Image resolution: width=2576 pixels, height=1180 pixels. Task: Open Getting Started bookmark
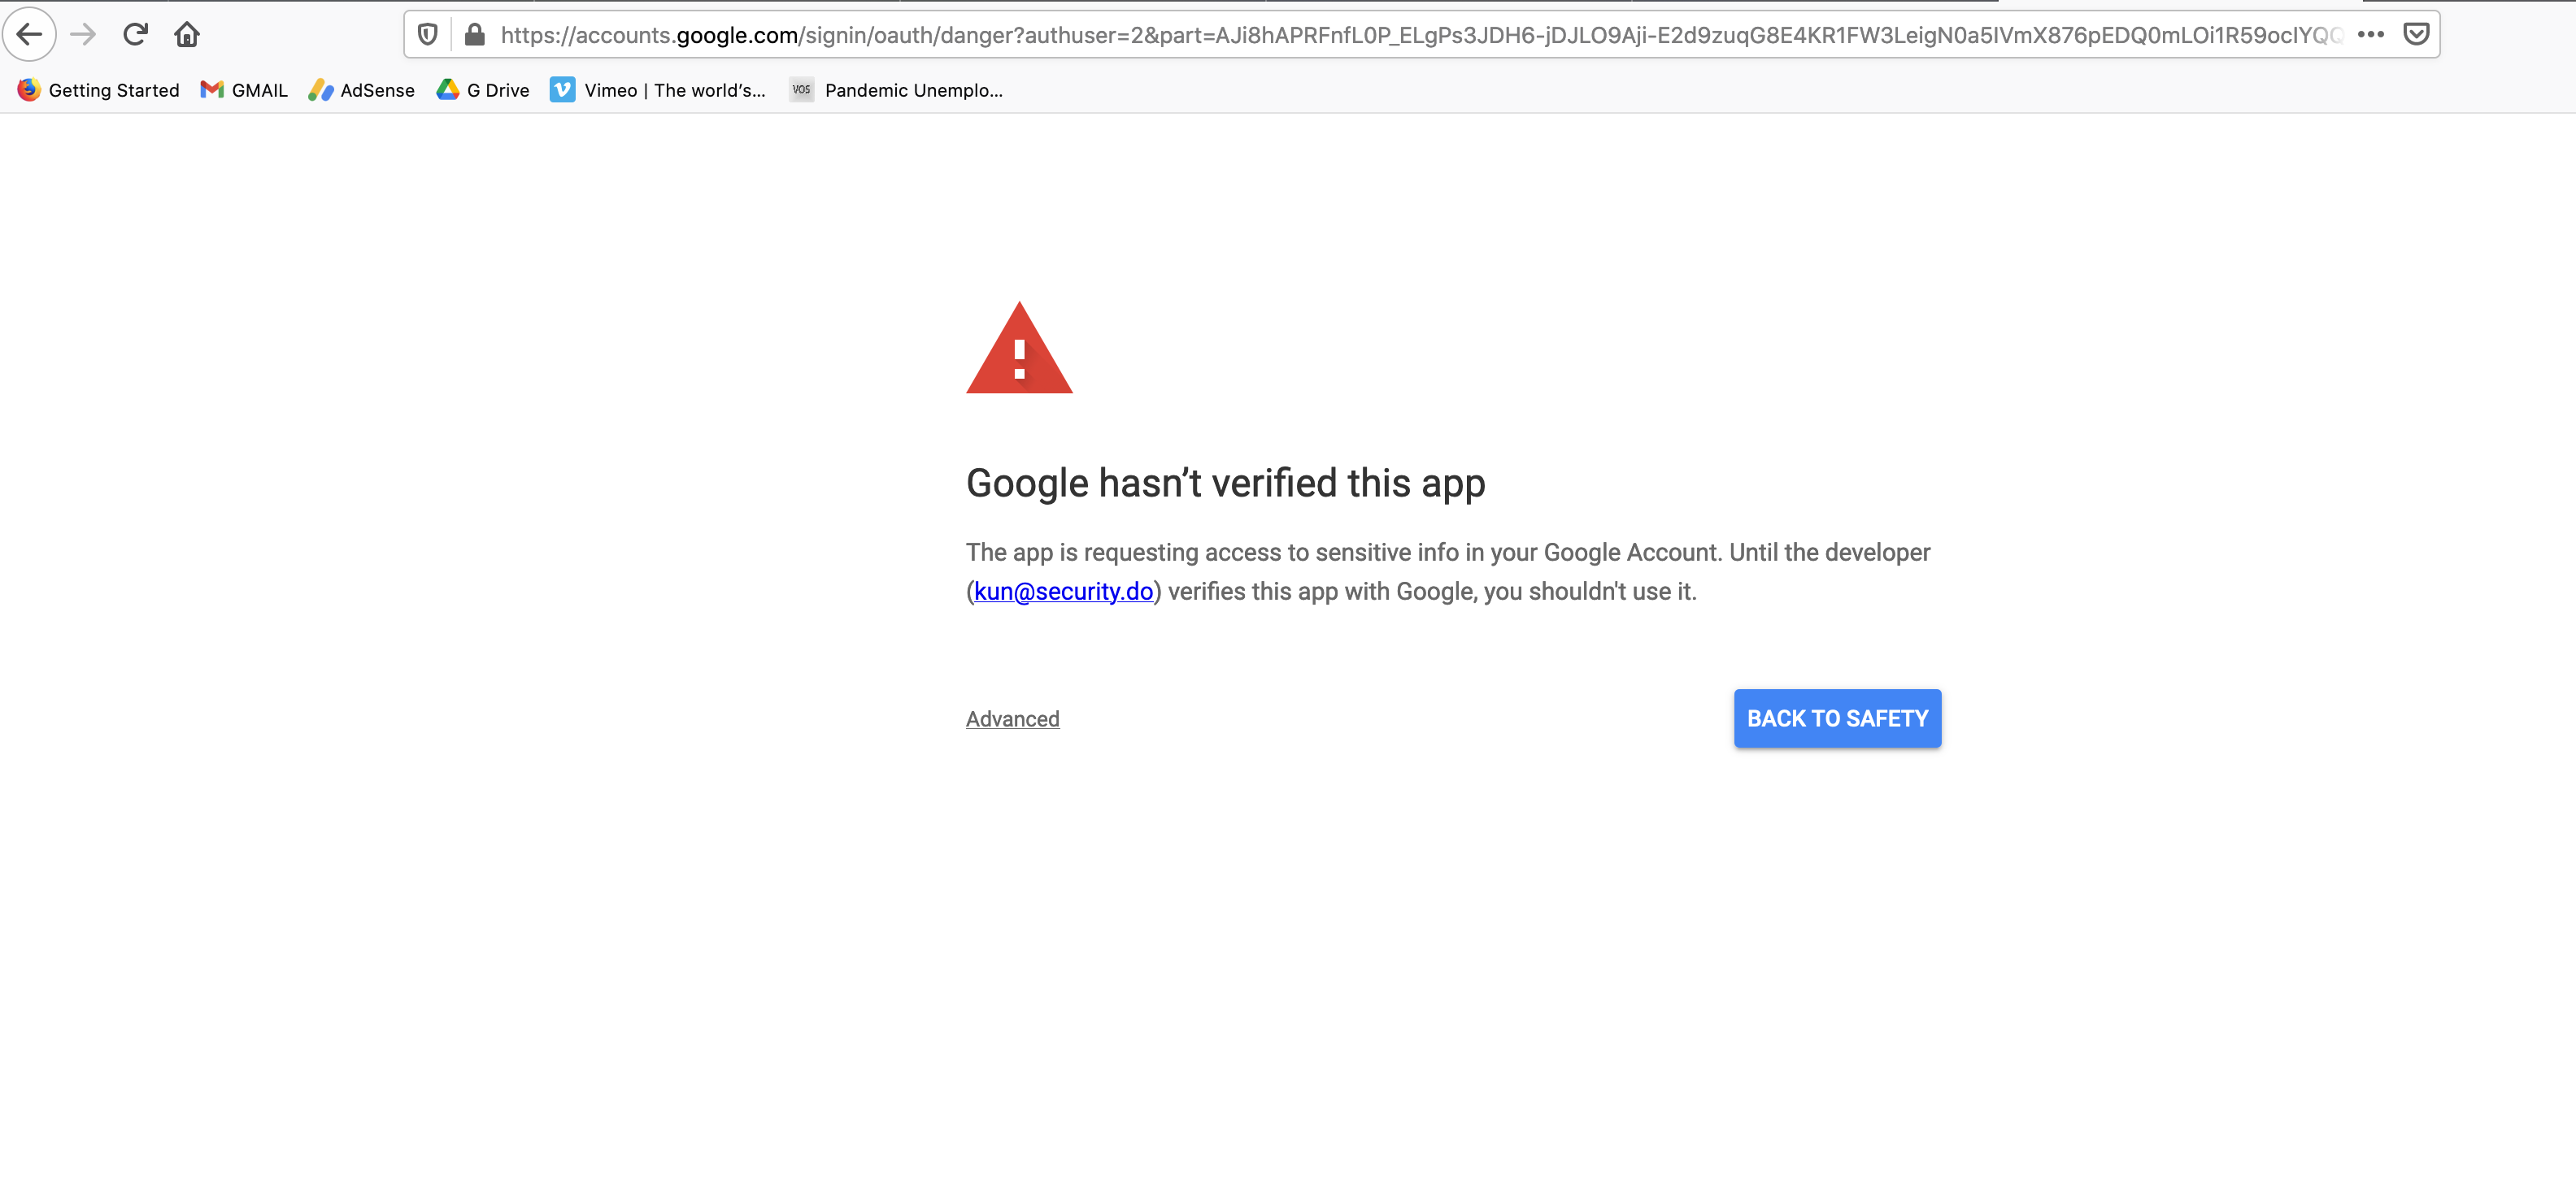(x=98, y=90)
